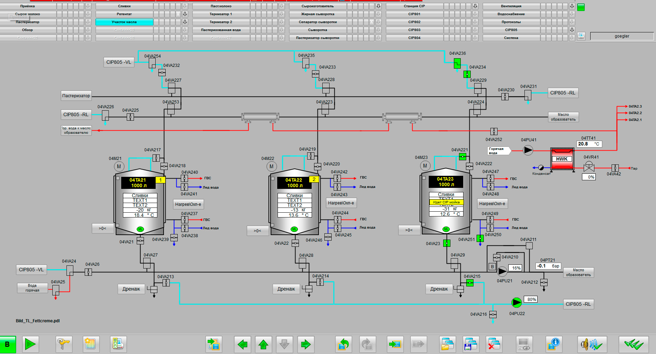This screenshot has height=354, width=656.
Task: Click the goegler user name field
Action: coord(622,36)
